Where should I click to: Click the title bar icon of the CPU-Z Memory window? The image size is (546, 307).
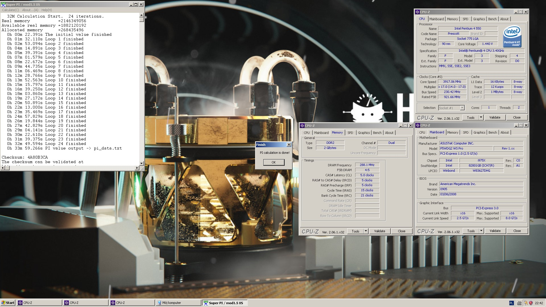(302, 126)
